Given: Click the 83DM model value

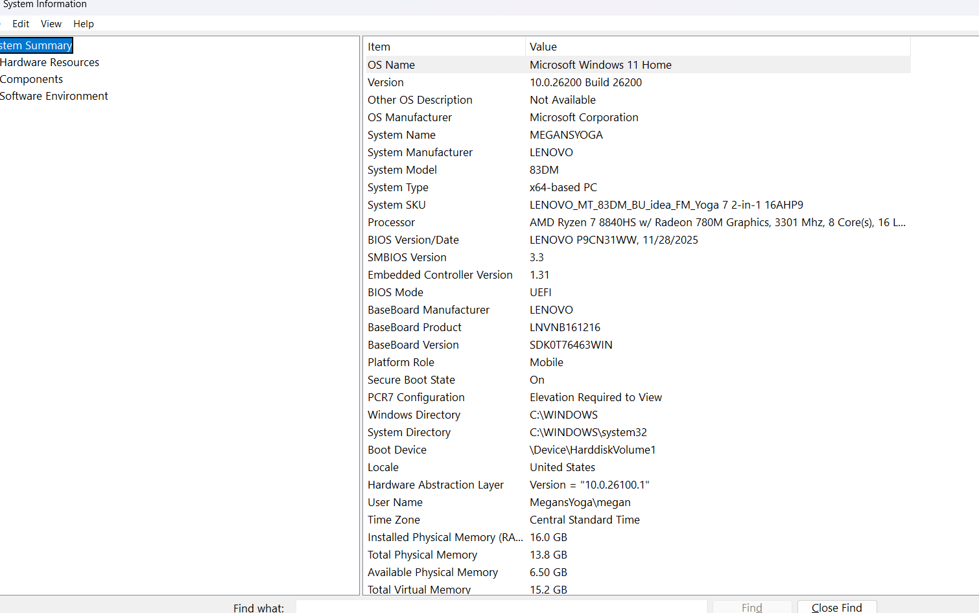Looking at the screenshot, I should (x=544, y=170).
